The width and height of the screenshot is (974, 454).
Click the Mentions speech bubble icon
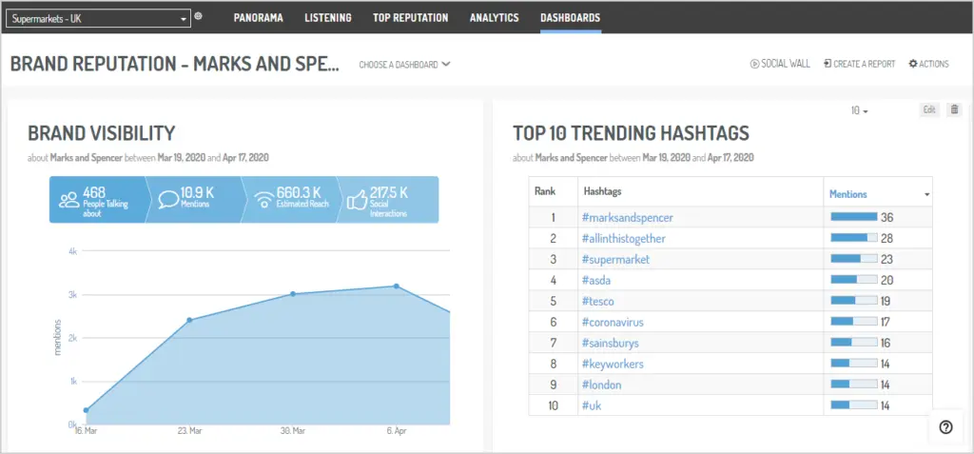click(x=167, y=200)
